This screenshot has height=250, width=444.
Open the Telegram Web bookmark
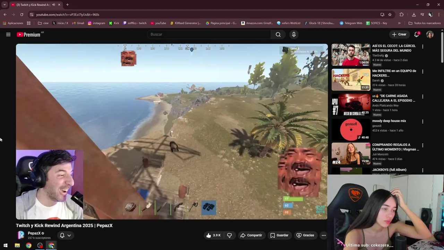(x=351, y=23)
